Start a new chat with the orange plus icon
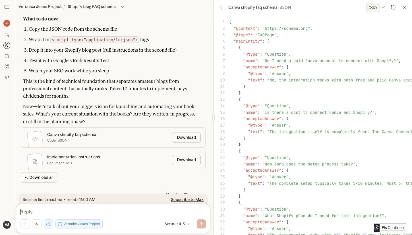412x235 pixels. [x=7, y=23]
